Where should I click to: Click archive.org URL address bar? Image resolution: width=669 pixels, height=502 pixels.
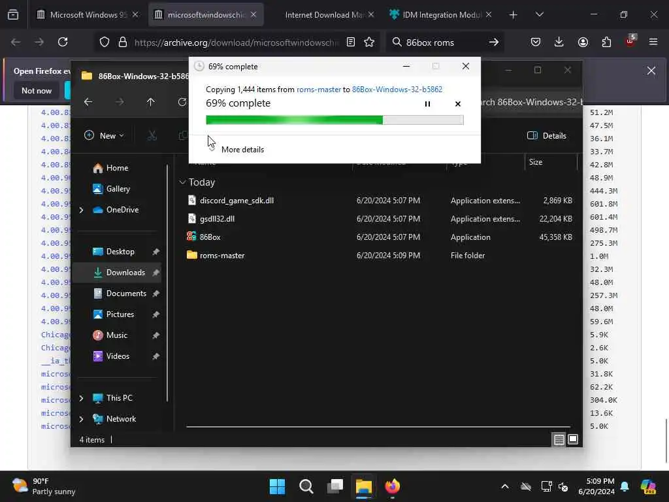[236, 42]
